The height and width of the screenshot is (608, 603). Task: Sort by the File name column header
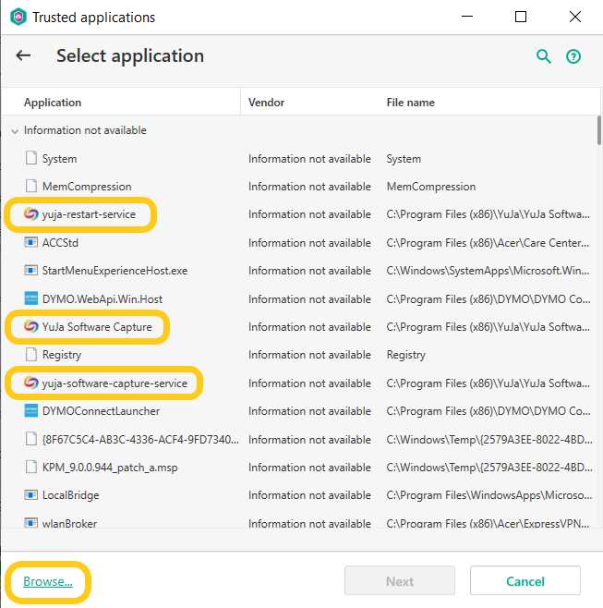410,103
